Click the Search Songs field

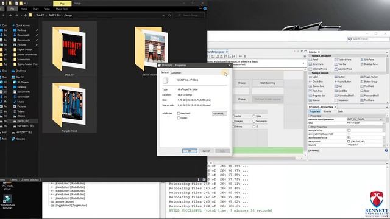click(x=190, y=15)
